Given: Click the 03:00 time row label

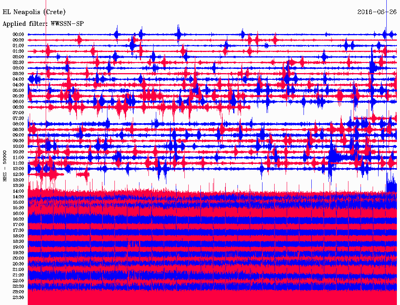Looking at the screenshot, I should tap(18, 68).
